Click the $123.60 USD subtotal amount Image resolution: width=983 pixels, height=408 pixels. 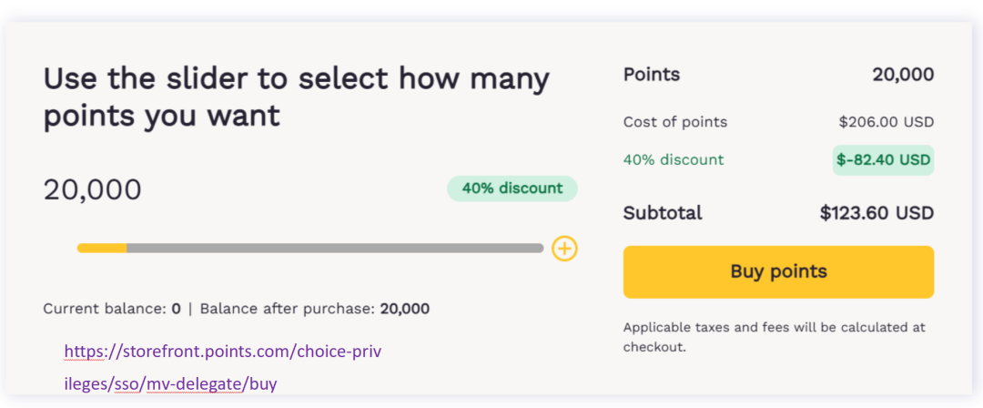[x=877, y=213]
